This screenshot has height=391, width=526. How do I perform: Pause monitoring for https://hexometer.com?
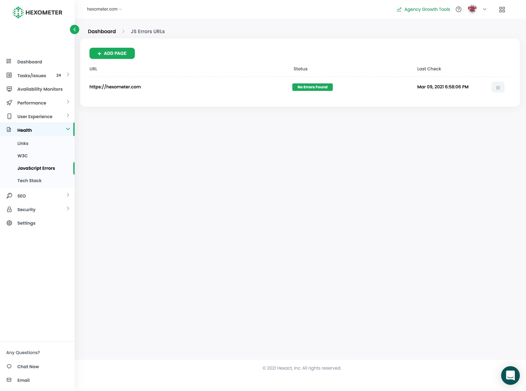coord(498,87)
